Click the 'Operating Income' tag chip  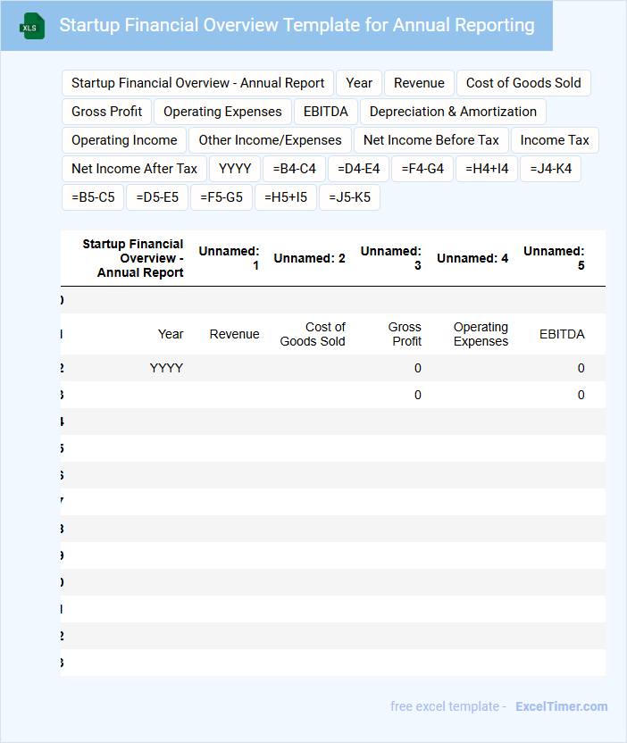[x=124, y=140]
